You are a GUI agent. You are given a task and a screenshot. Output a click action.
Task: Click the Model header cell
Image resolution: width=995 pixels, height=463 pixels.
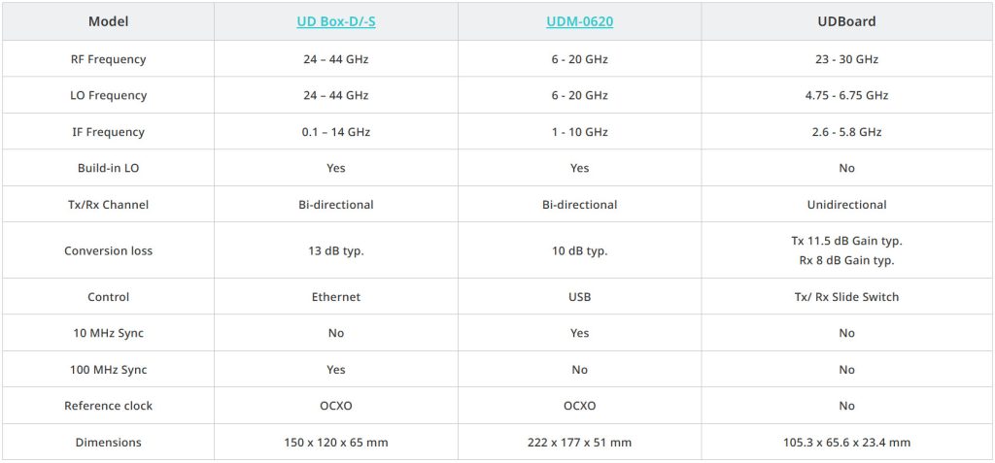click(108, 21)
